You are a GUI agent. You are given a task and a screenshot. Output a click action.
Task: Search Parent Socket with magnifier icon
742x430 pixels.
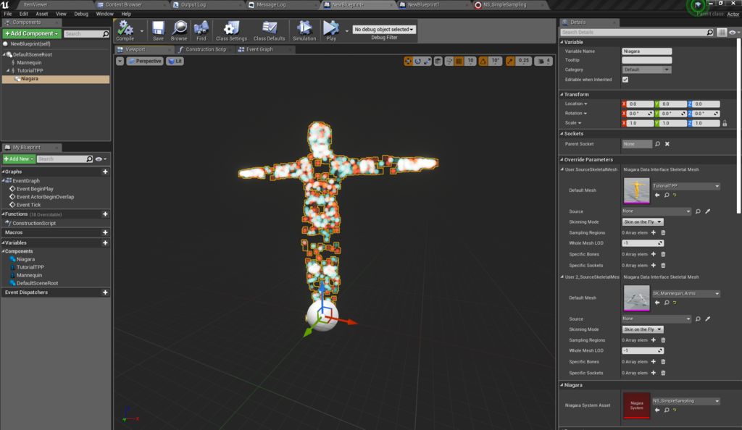(x=657, y=144)
